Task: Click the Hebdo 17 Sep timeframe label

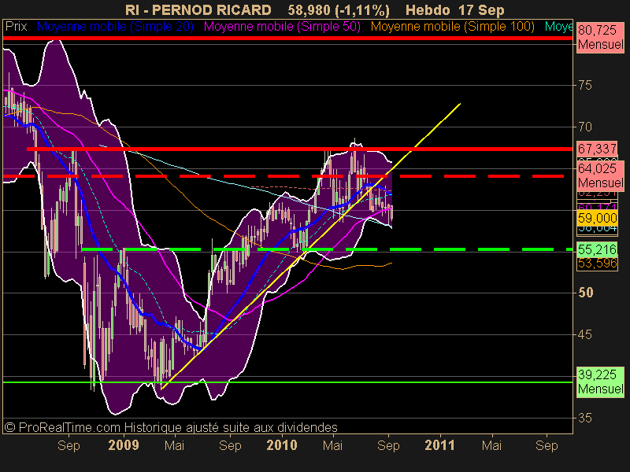Action: (455, 9)
